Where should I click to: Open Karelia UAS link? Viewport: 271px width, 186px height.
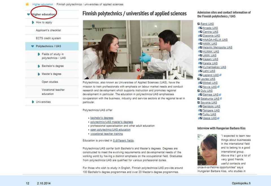210,63
